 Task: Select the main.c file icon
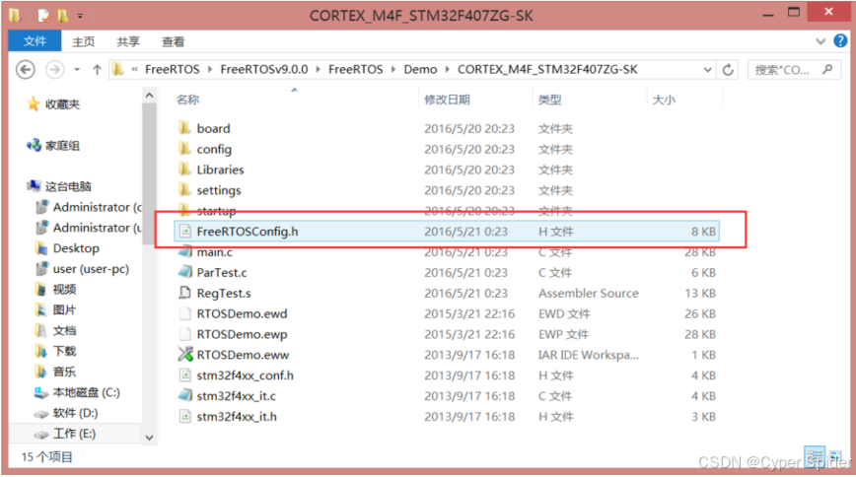coord(185,252)
